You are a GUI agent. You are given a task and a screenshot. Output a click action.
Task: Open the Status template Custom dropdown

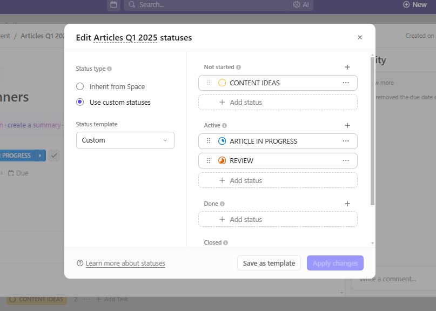[125, 140]
